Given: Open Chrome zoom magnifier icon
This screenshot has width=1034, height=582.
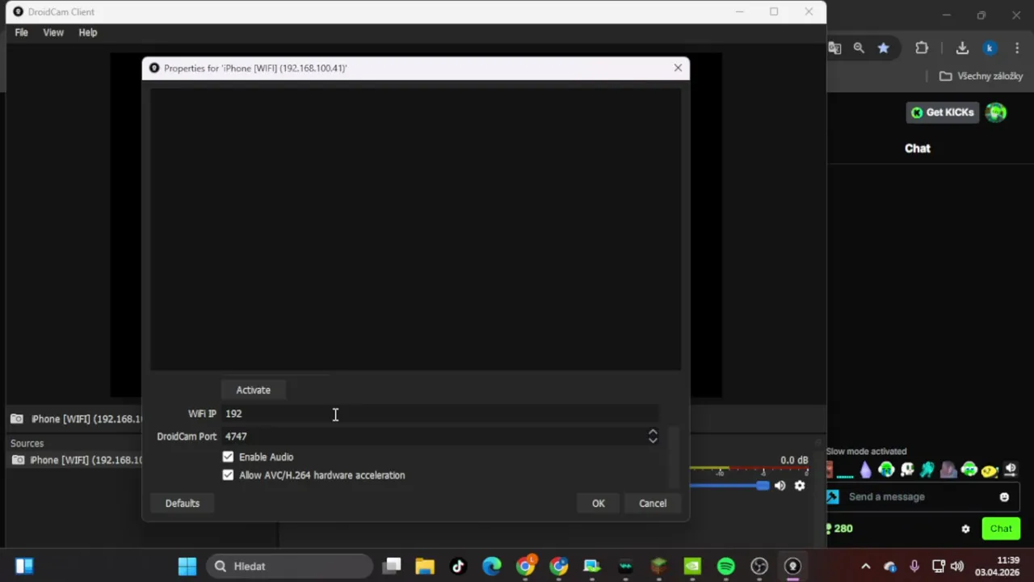Looking at the screenshot, I should [x=859, y=48].
